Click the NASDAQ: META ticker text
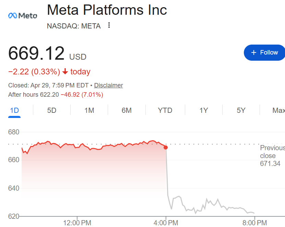This screenshot has width=285, height=227. (x=74, y=26)
